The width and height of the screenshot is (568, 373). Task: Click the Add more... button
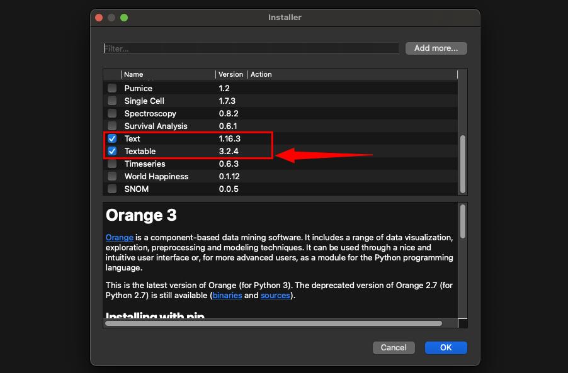click(x=436, y=48)
